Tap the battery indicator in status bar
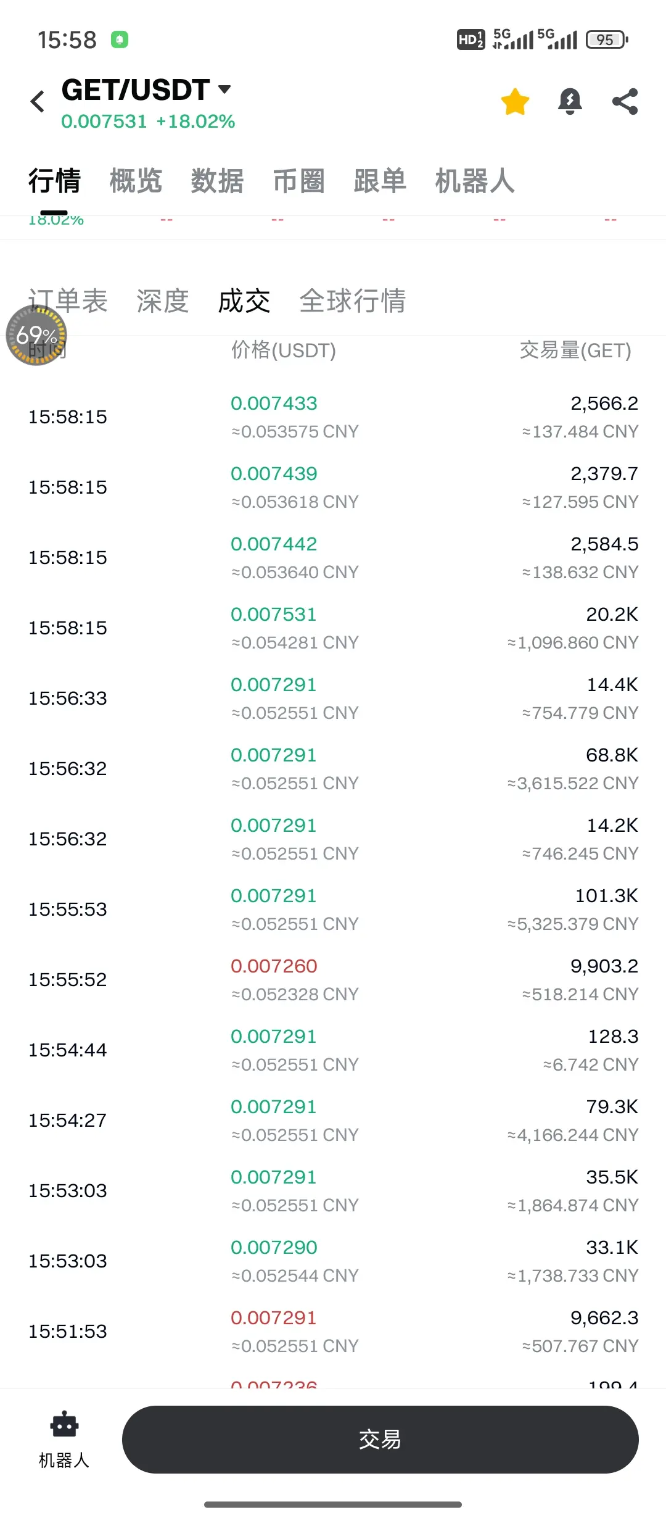666x1518 pixels. point(607,39)
